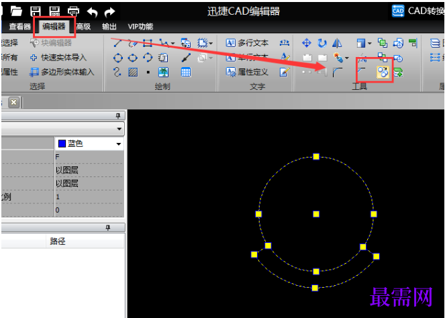Pin the properties panel using pushpin icon
The width and height of the screenshot is (445, 318).
(119, 116)
